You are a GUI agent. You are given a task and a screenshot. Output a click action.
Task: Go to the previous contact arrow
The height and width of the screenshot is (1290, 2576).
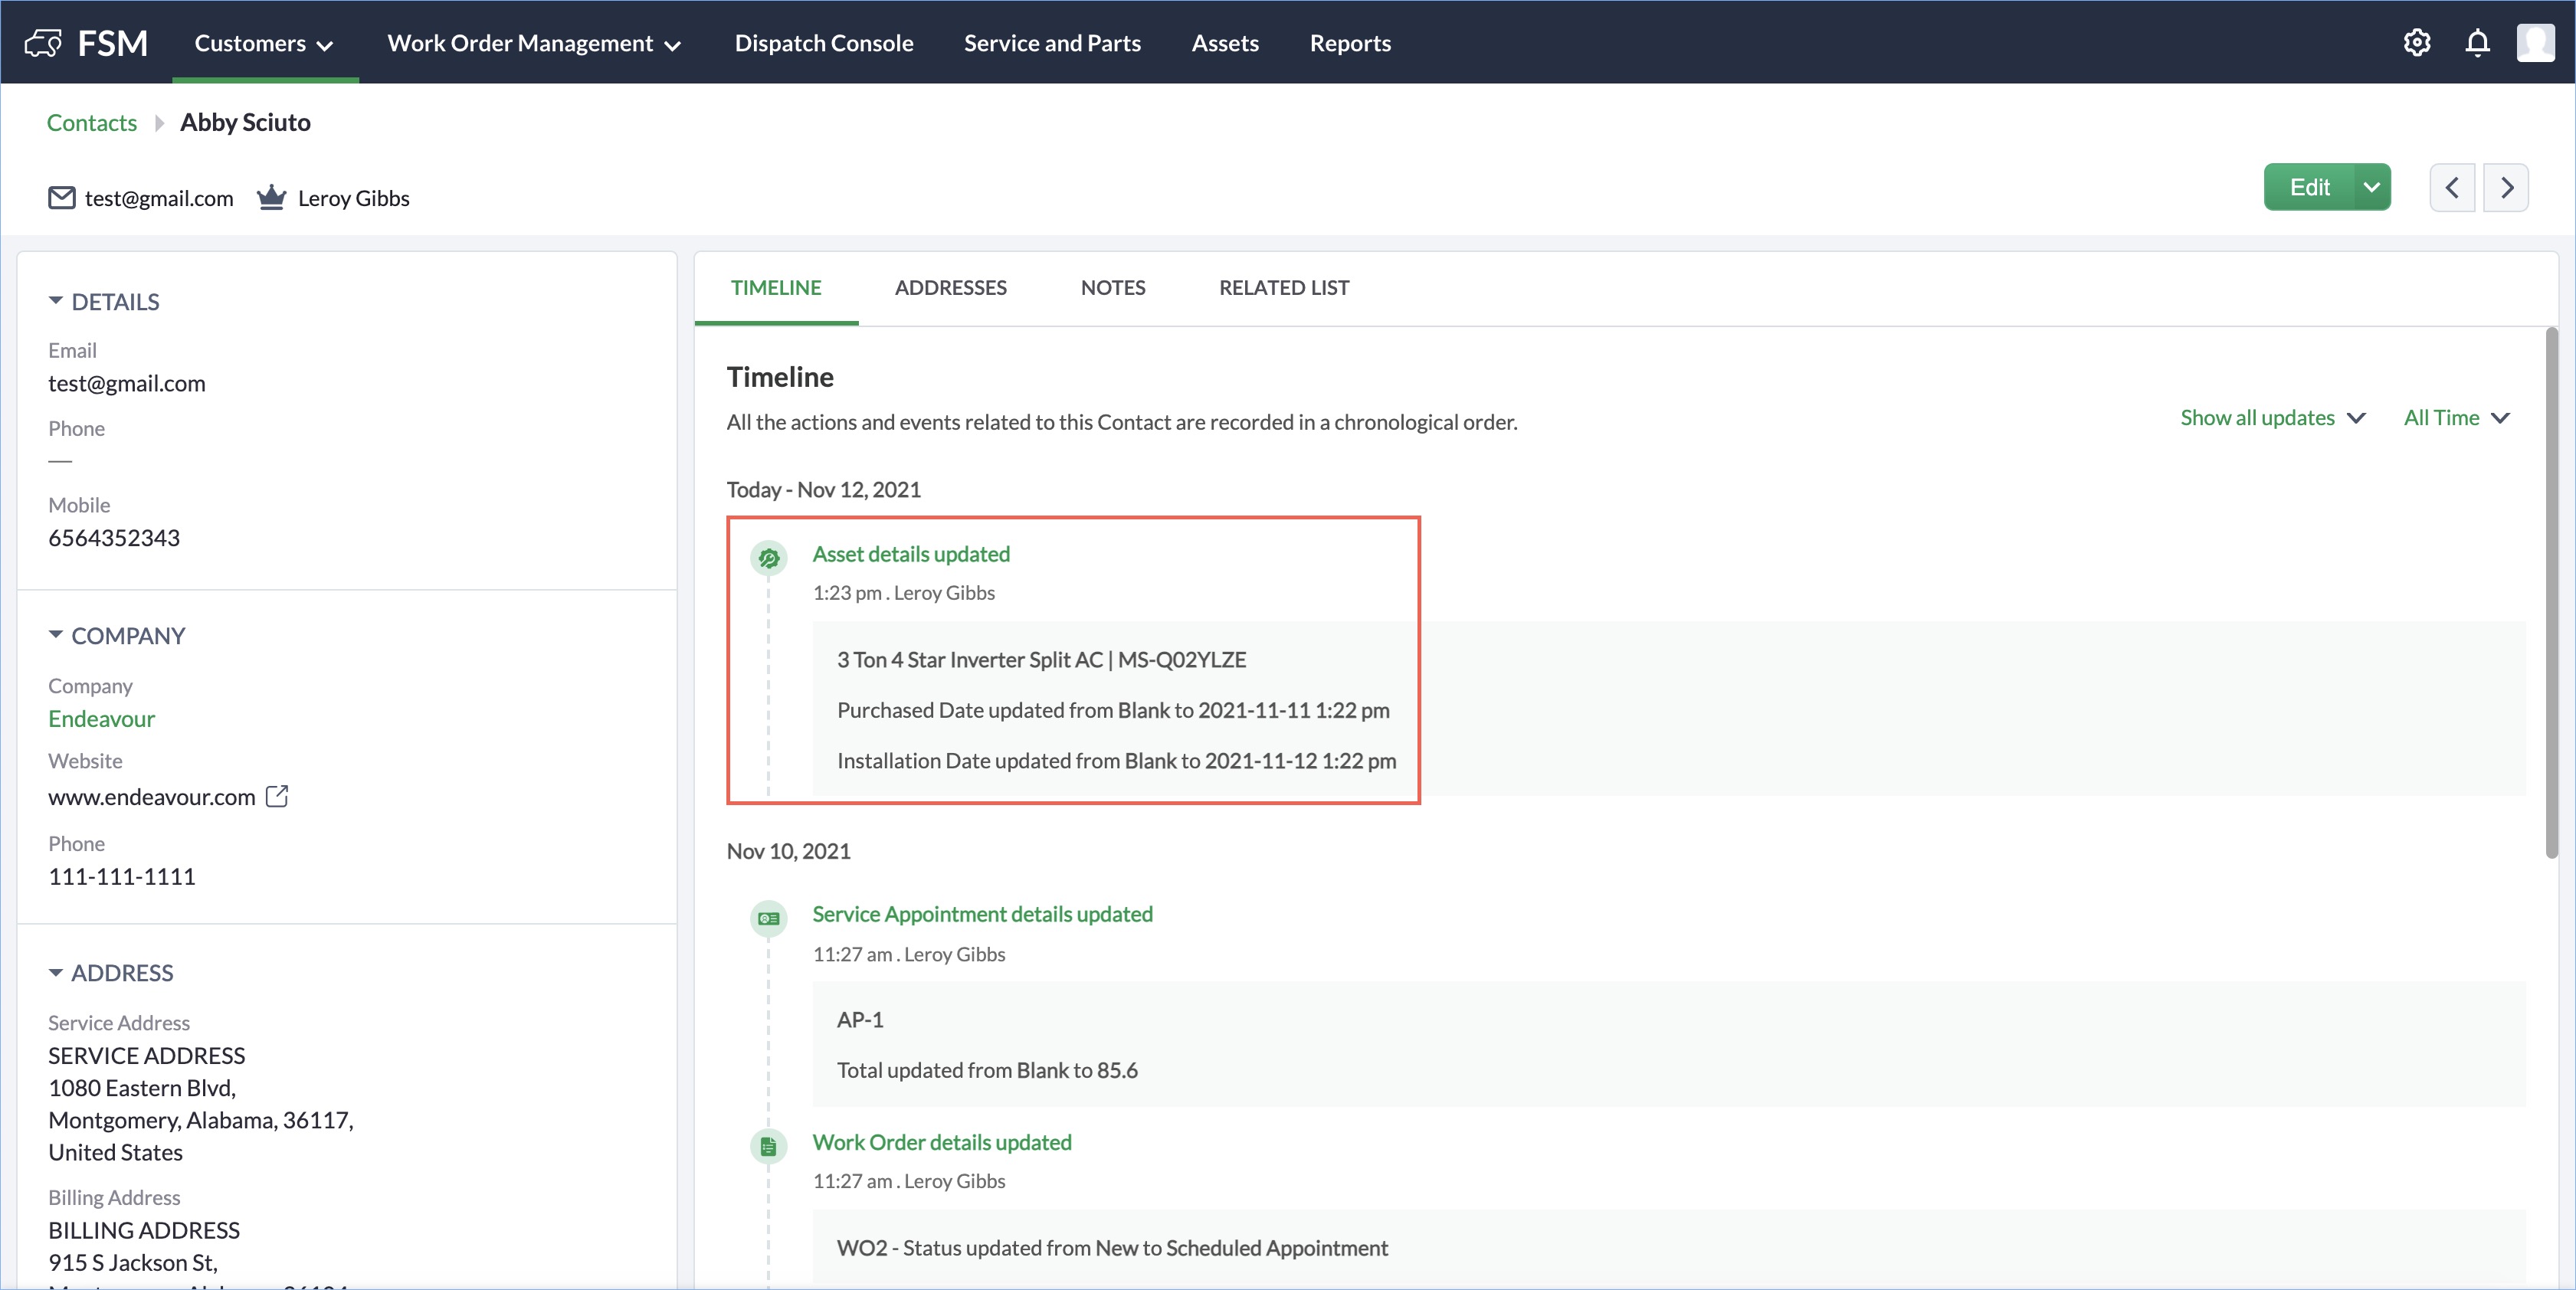coord(2452,188)
